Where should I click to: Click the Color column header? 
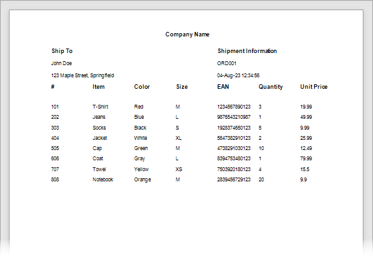[142, 87]
